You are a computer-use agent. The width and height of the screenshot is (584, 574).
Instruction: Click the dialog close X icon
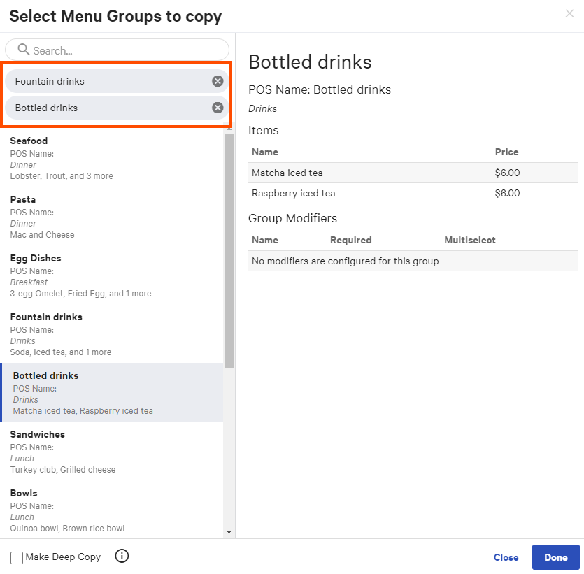pyautogui.click(x=571, y=13)
